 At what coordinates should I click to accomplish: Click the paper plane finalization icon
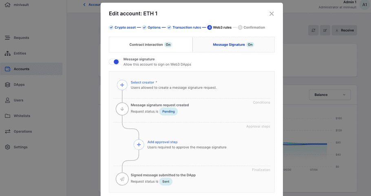click(x=122, y=179)
